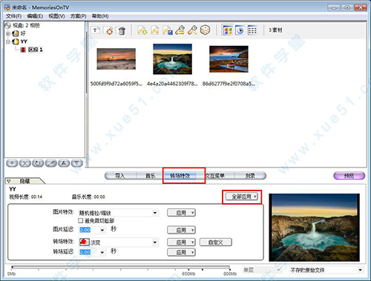The height and width of the screenshot is (281, 371).
Task: Click the dice randomize icon in toolbar
Action: [205, 30]
